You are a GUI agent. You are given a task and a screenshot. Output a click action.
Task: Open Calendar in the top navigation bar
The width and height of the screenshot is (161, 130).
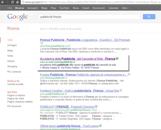(x=113, y=8)
